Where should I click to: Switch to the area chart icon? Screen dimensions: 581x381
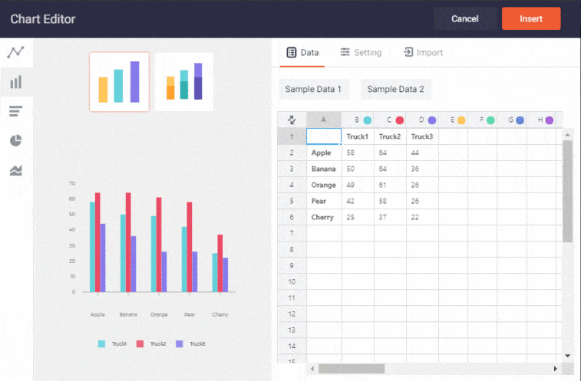(15, 170)
